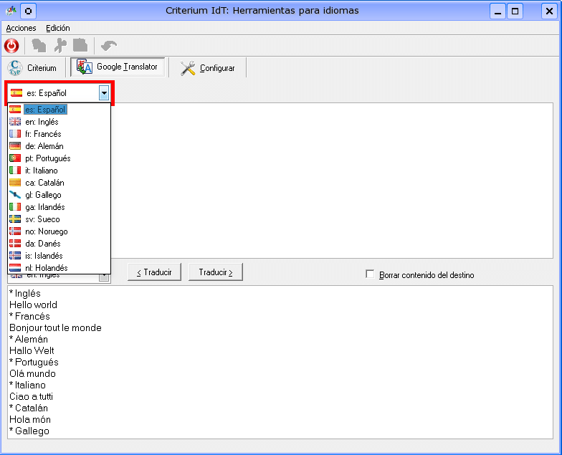
Task: Click 'Olá mundo' line
Action: [x=33, y=374]
